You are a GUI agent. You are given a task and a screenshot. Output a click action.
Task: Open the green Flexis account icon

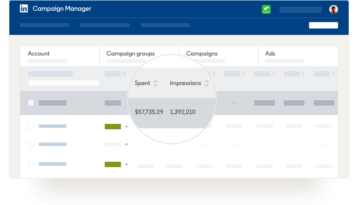[266, 9]
